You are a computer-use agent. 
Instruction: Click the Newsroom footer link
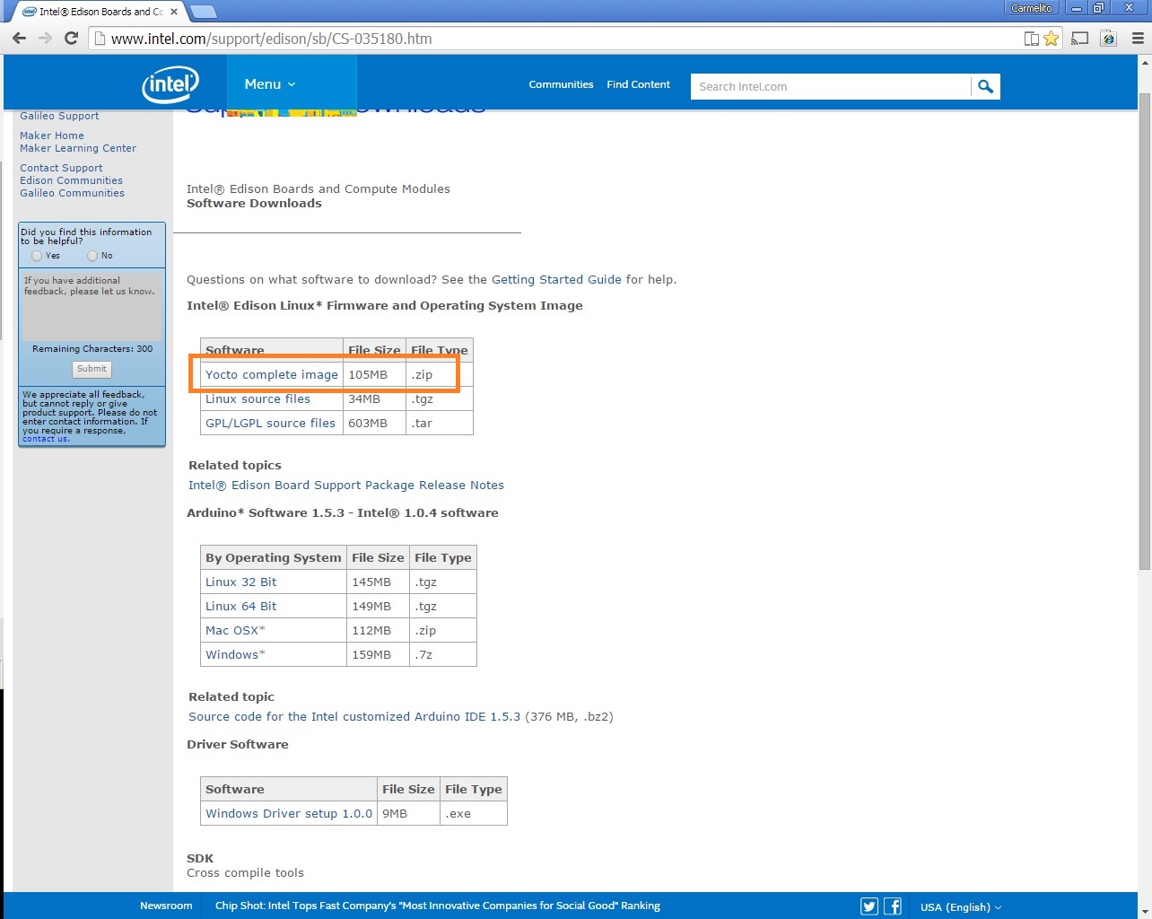[166, 906]
